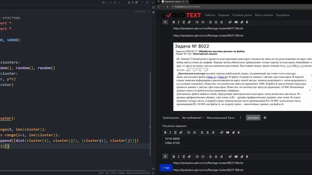The height and width of the screenshot is (175, 312).
Task: Attach file in solution editor
Action: point(234,133)
